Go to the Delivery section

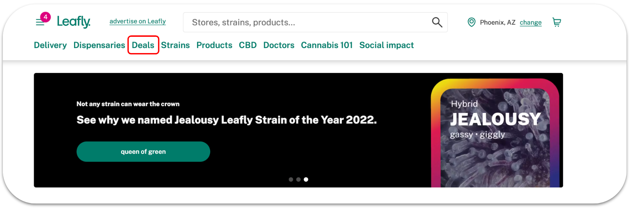[x=50, y=45]
